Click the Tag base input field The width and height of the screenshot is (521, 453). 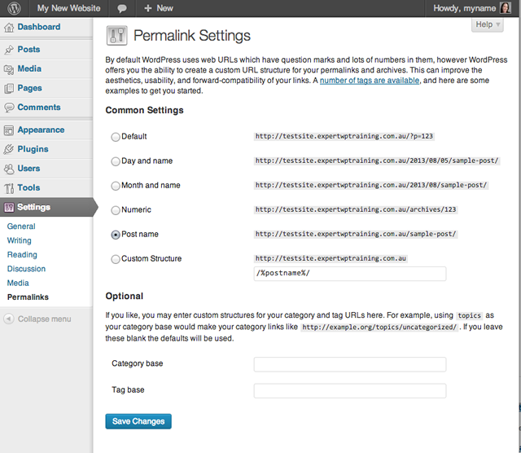350,391
